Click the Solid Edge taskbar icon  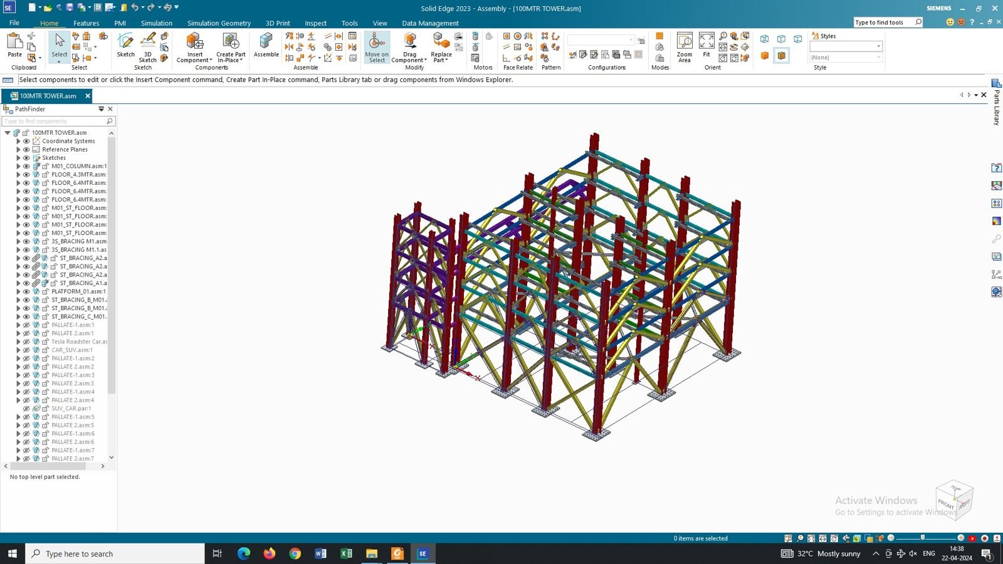pyautogui.click(x=423, y=553)
